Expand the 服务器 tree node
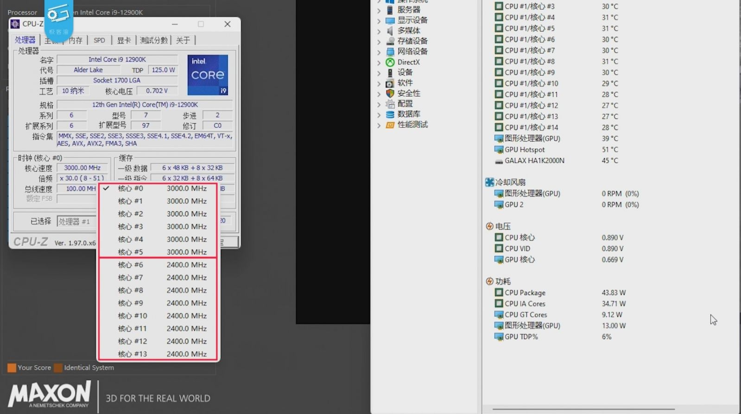Image resolution: width=741 pixels, height=414 pixels. tap(379, 10)
